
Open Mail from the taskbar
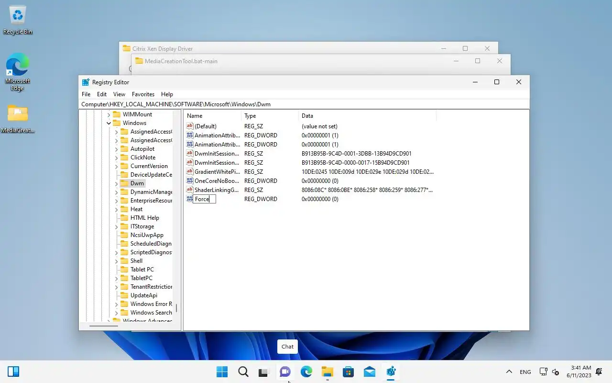coord(369,372)
